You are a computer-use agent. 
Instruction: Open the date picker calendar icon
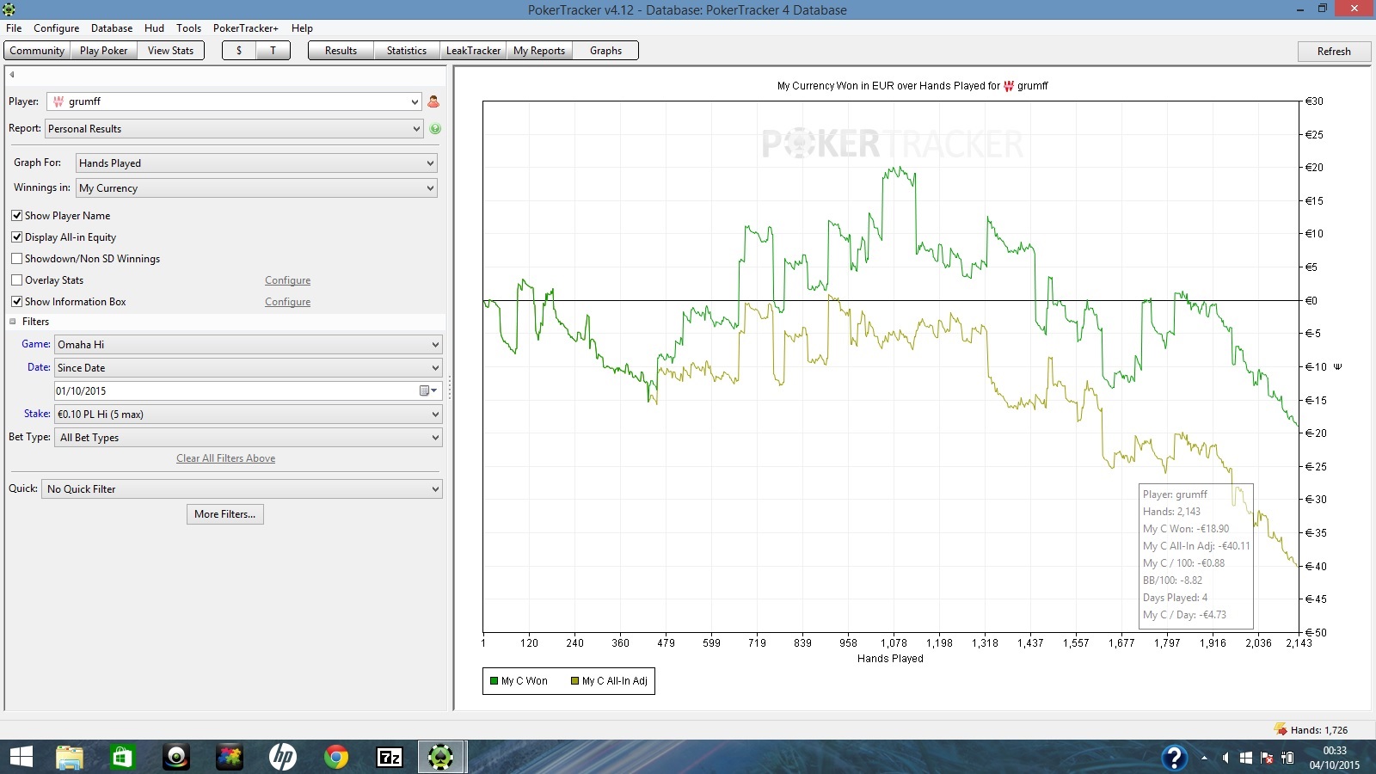tap(427, 390)
